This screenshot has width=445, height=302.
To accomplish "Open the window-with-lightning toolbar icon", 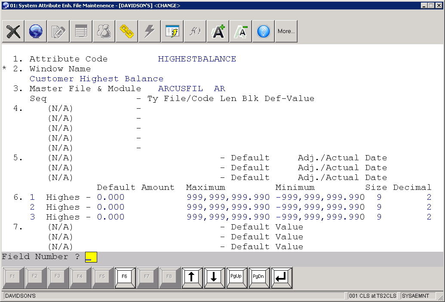I will [172, 31].
